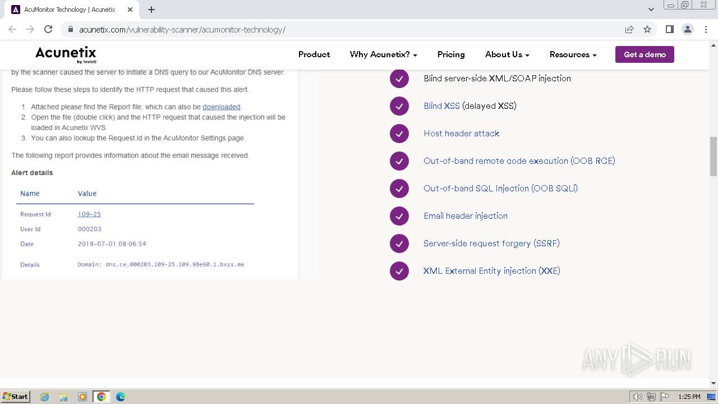Click checkmark beside Out-of-band remote code execution
718x404 pixels.
399,161
